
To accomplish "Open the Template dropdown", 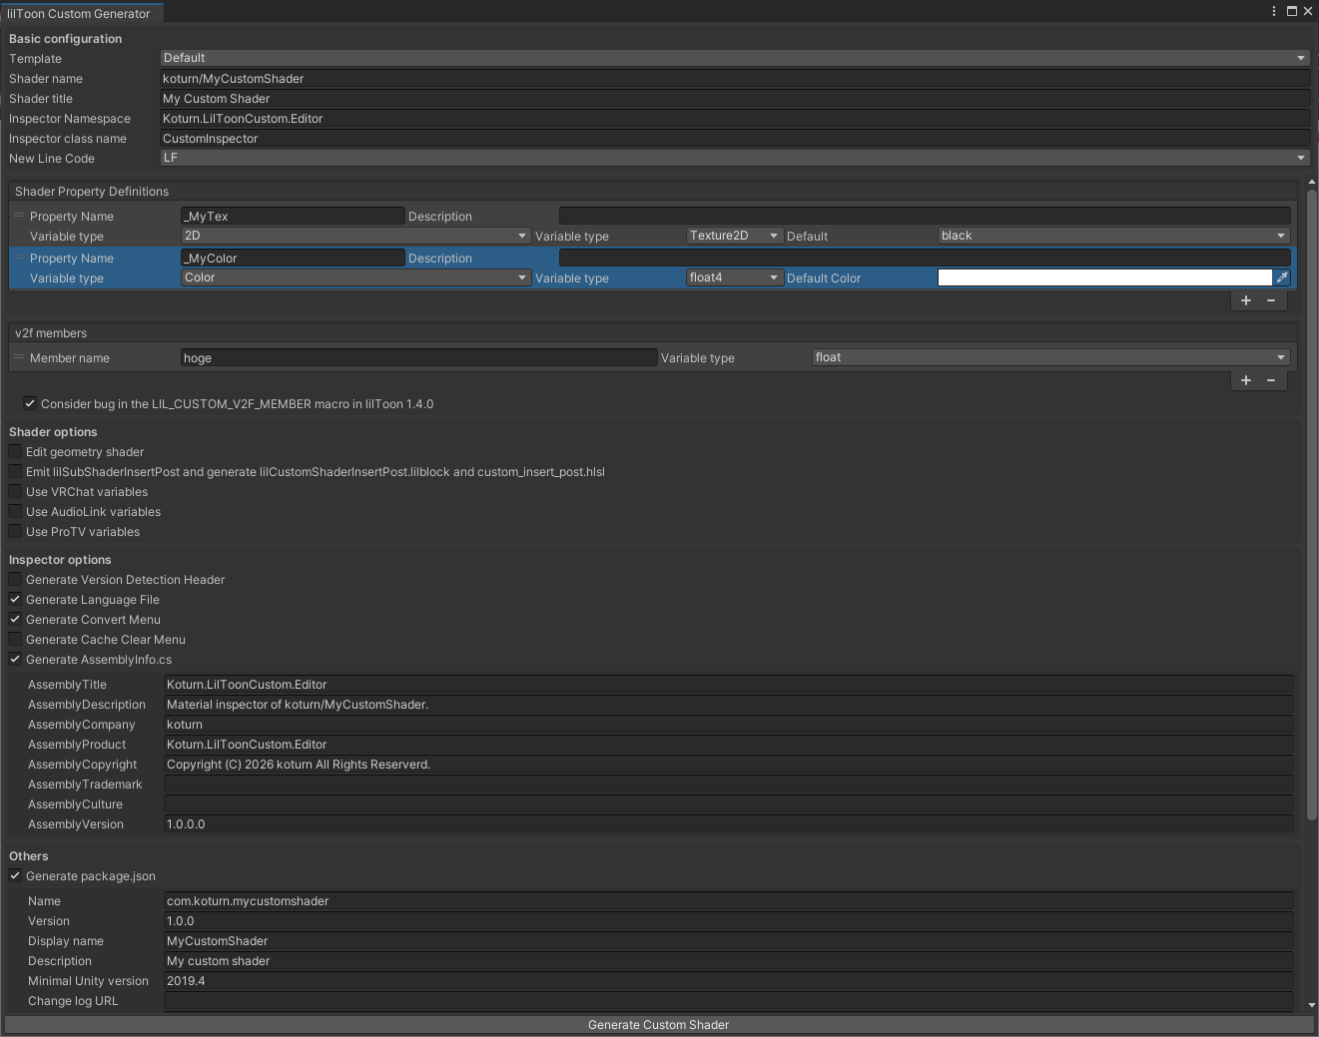I will pyautogui.click(x=735, y=58).
